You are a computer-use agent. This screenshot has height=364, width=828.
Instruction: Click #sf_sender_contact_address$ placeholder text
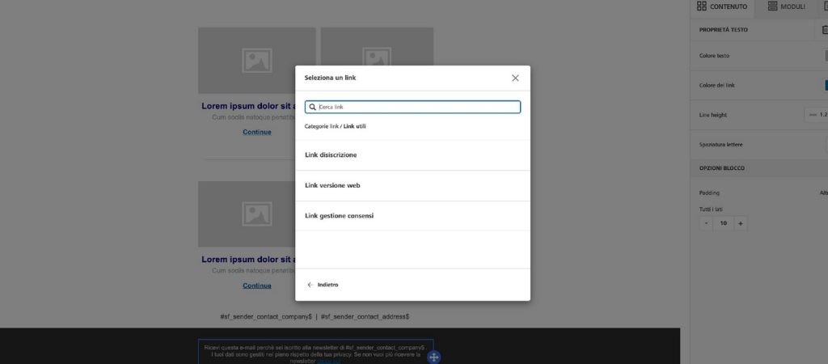365,317
